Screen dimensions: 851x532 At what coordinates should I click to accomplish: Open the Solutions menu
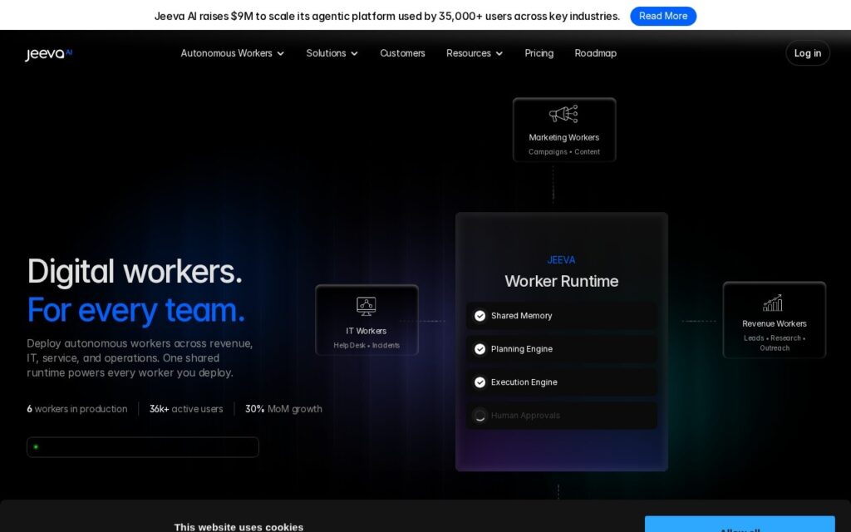[332, 53]
